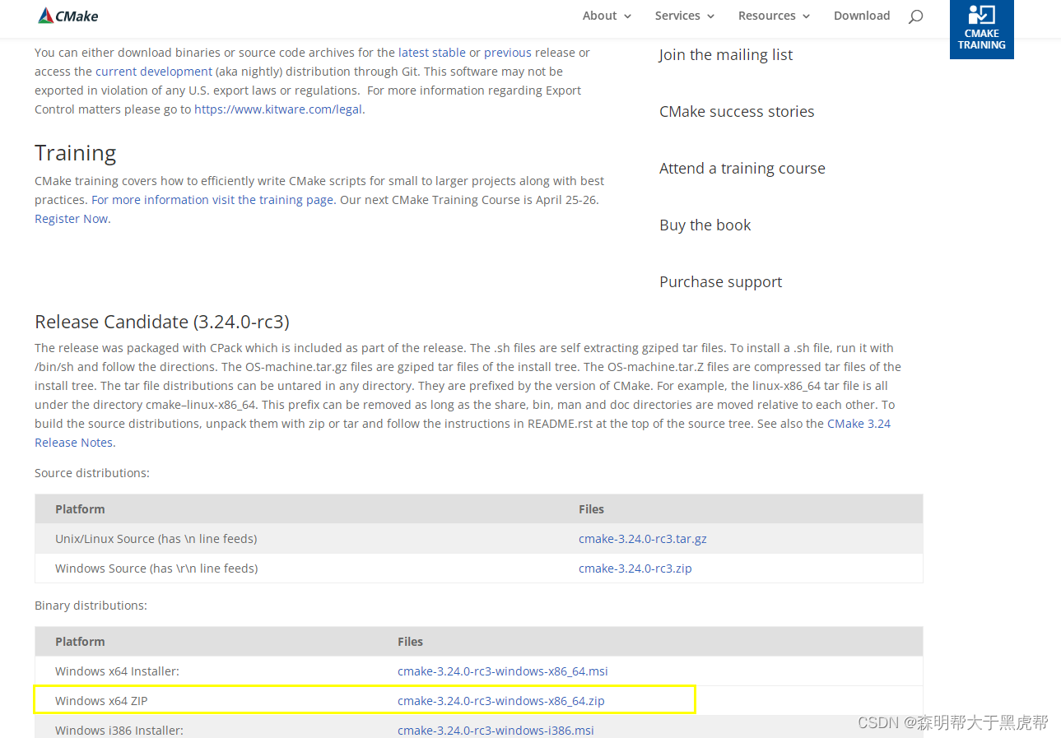Select 'Windows i386 Installer:' cell
This screenshot has width=1061, height=738.
click(119, 731)
